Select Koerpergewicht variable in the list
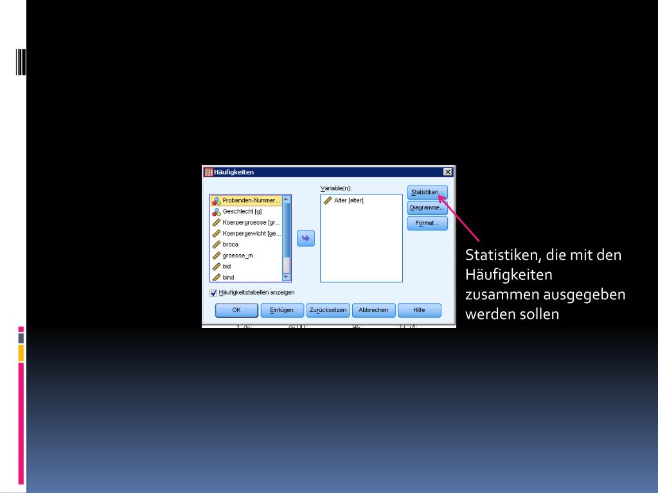This screenshot has height=493, width=658. pos(246,234)
